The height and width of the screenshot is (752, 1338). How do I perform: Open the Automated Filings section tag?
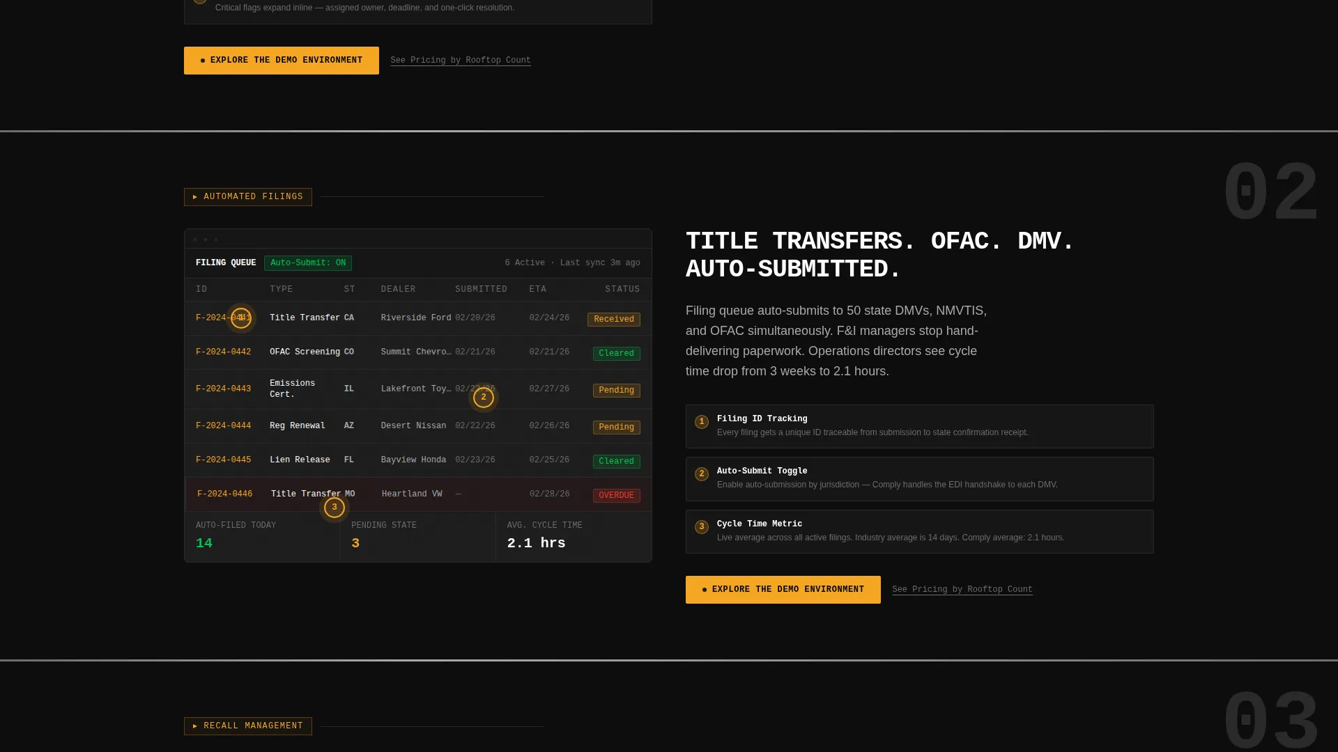coord(248,197)
